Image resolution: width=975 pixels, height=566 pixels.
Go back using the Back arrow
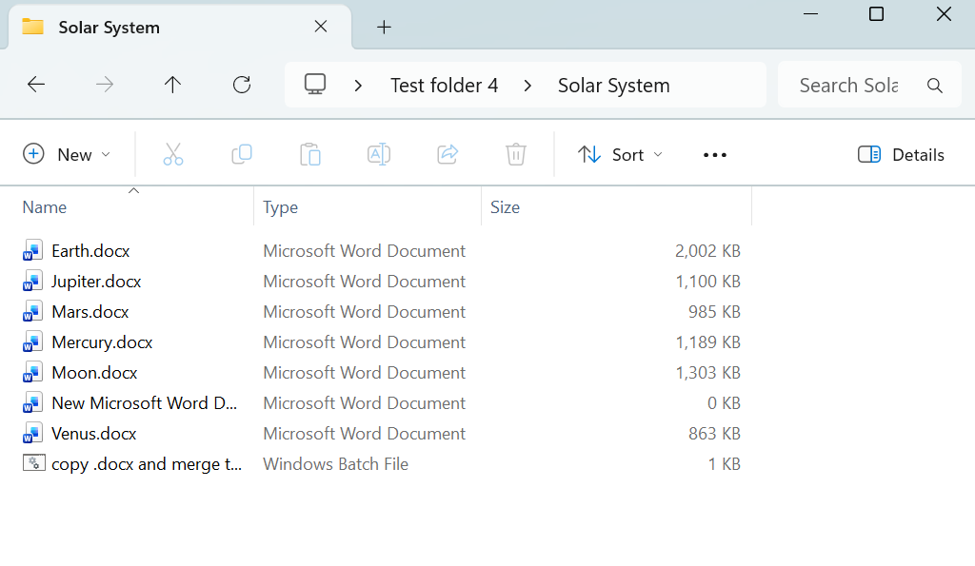pos(36,85)
